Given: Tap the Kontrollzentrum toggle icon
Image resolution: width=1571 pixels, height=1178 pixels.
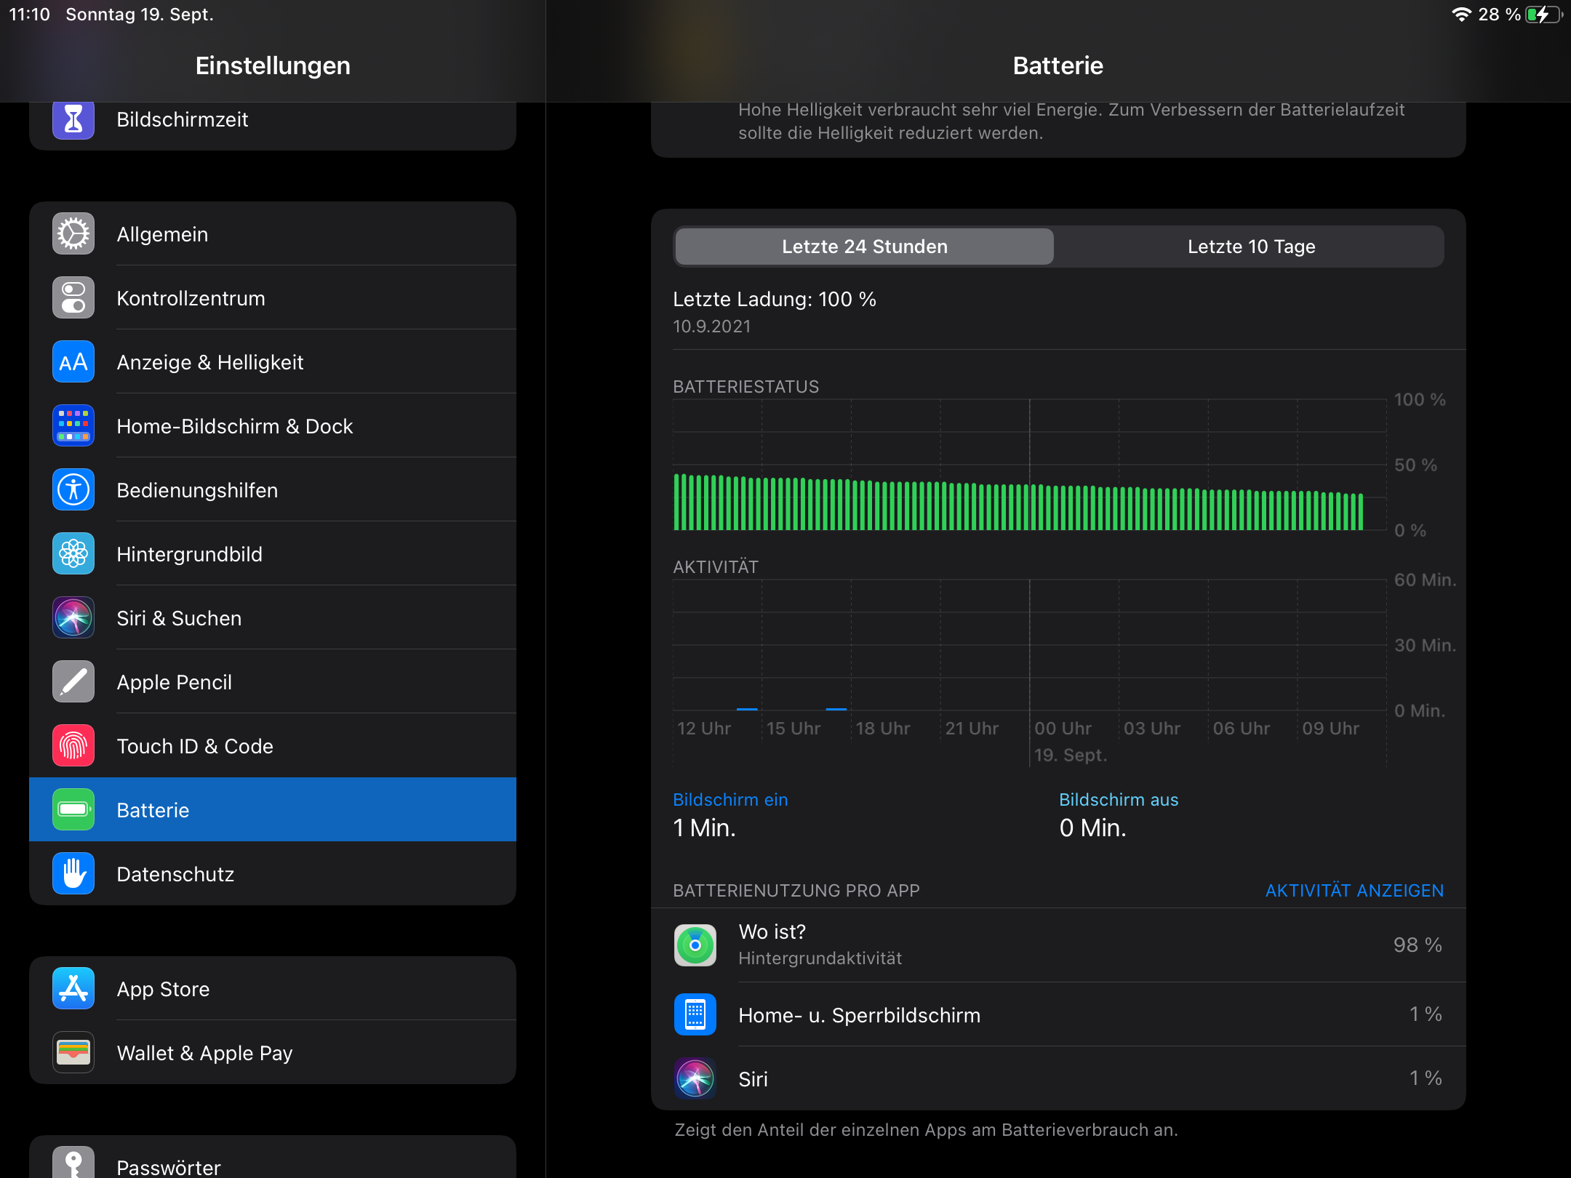Looking at the screenshot, I should coord(73,298).
